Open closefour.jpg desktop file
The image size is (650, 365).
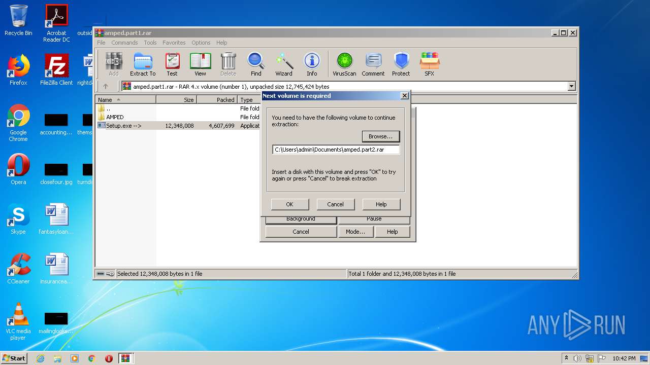(x=56, y=173)
